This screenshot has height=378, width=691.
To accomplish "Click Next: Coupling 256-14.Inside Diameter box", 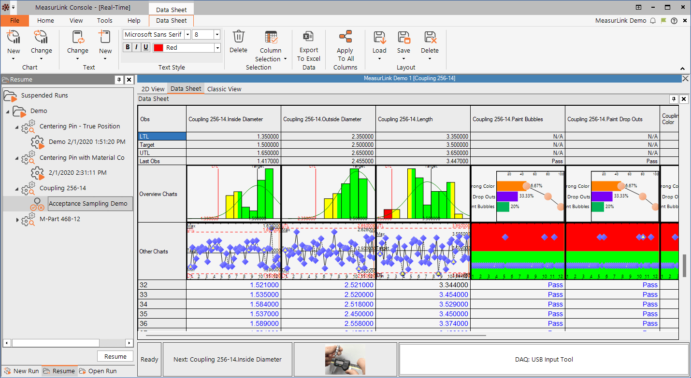I will pyautogui.click(x=228, y=359).
